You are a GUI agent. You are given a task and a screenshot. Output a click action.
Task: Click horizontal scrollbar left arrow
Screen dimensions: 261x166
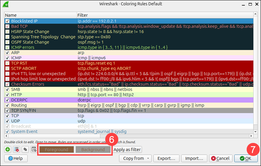6,136
